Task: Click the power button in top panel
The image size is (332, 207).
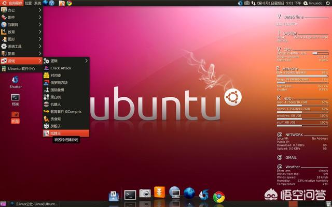Action: click(x=327, y=3)
